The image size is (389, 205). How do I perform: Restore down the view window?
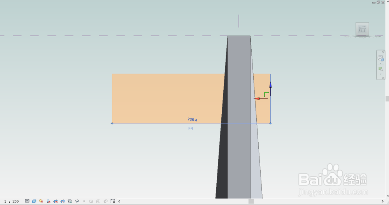tap(378, 2)
